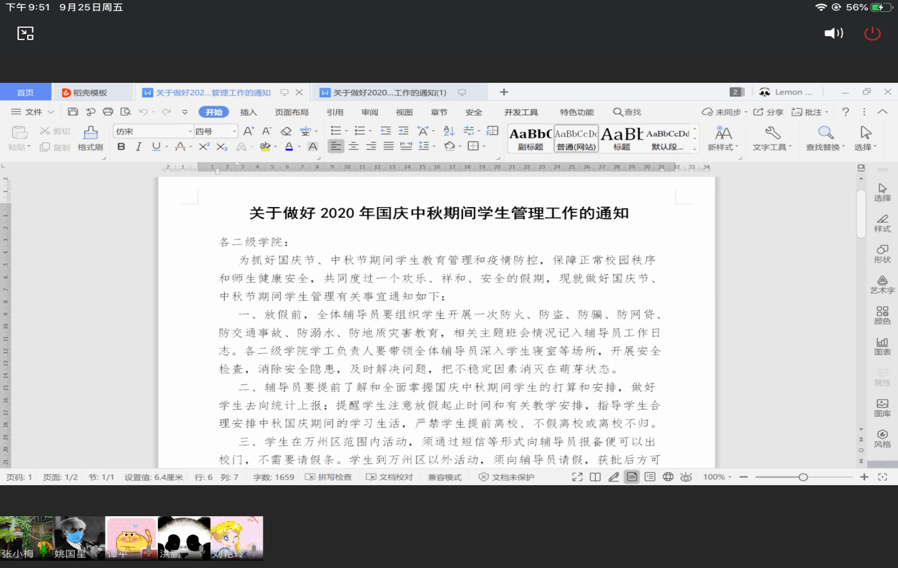Switch to the 页面布局 ribbon tab
The height and width of the screenshot is (568, 898).
click(291, 112)
